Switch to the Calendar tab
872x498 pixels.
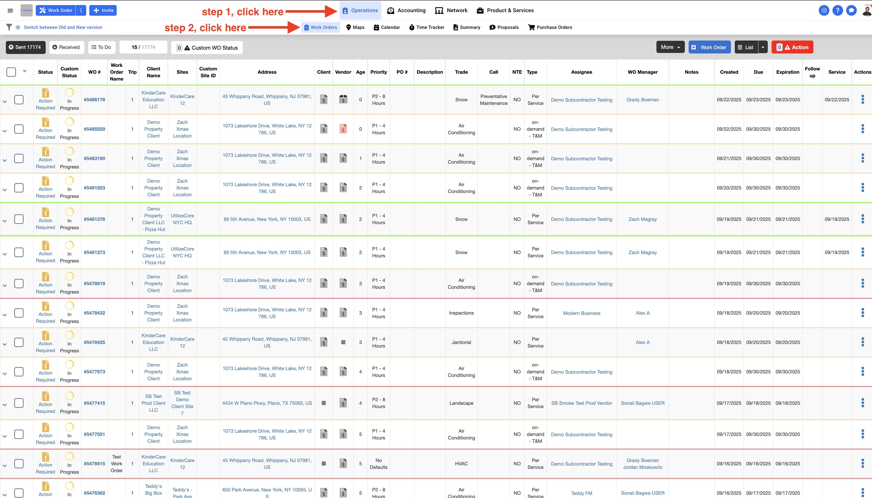(x=387, y=27)
